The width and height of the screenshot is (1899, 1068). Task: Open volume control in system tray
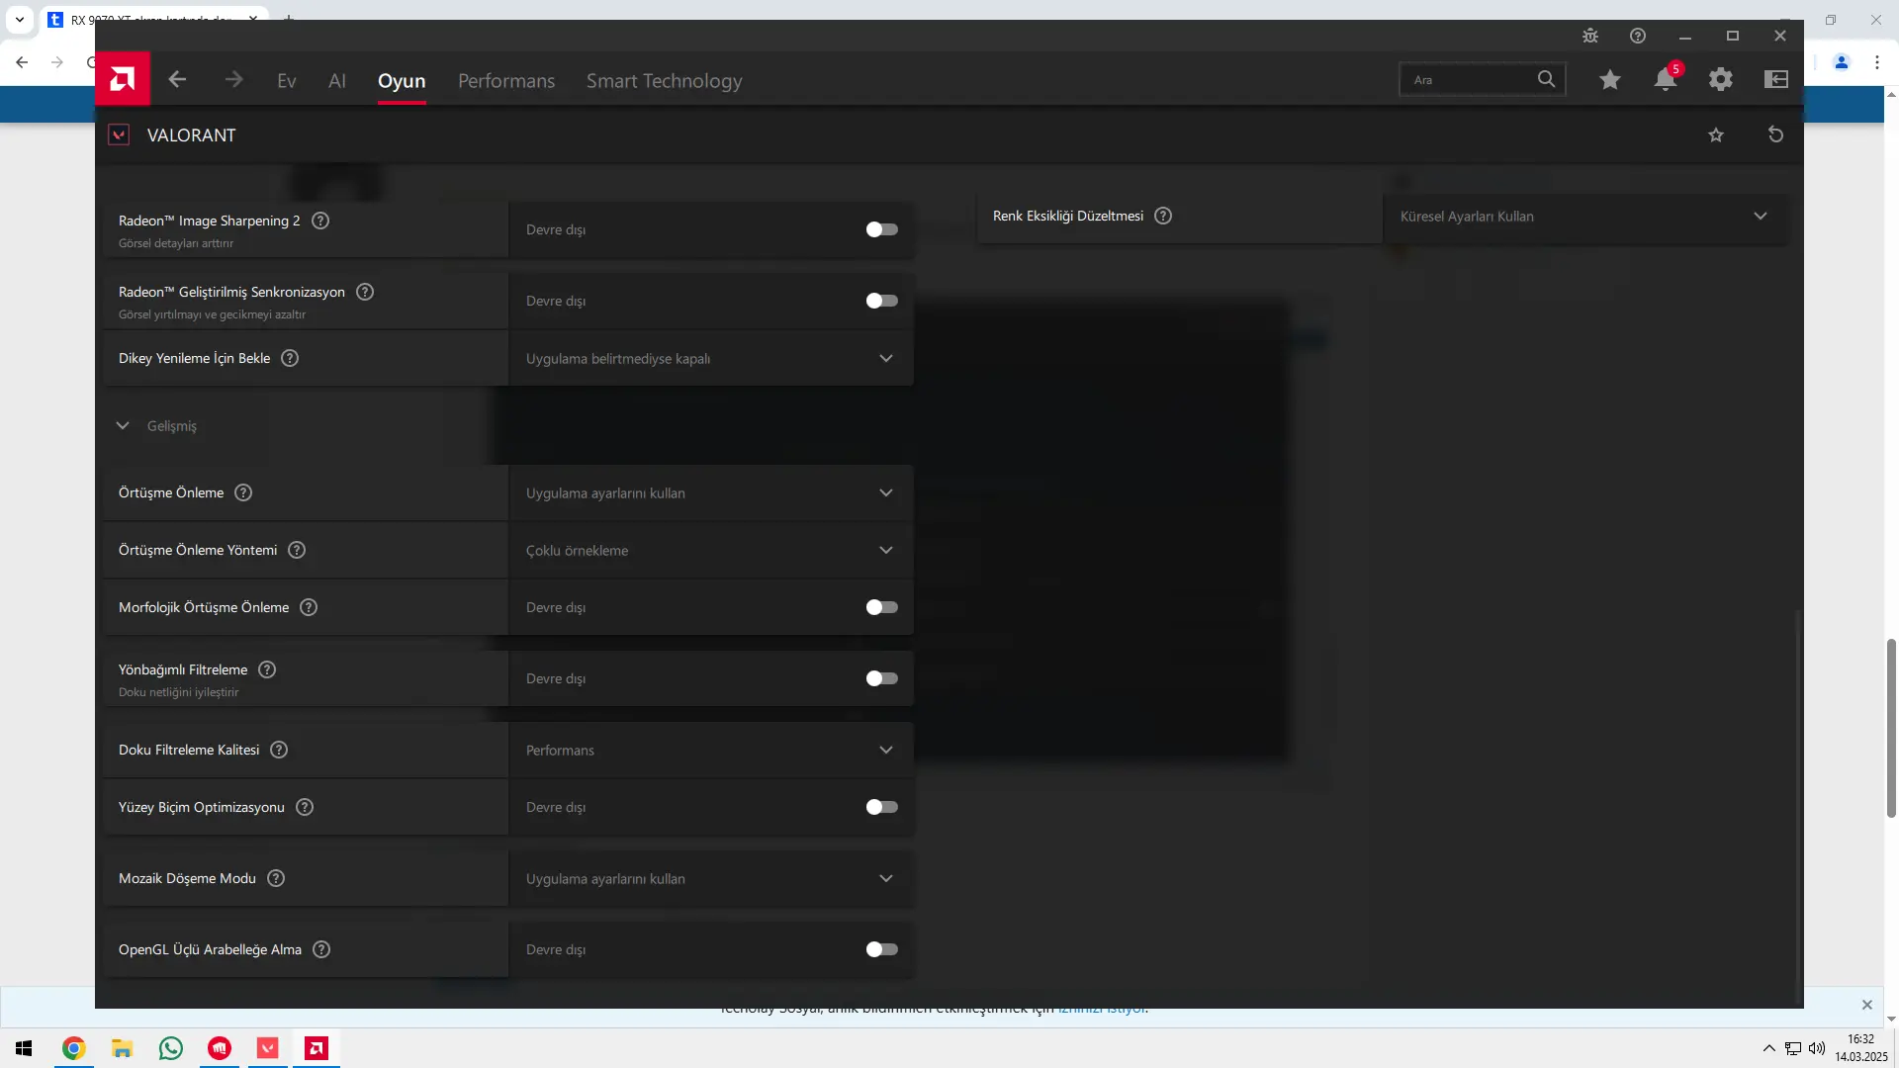tap(1817, 1048)
